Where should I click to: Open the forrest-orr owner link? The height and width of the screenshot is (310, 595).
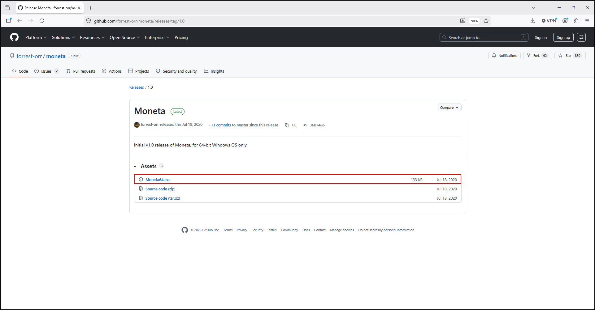coord(29,56)
